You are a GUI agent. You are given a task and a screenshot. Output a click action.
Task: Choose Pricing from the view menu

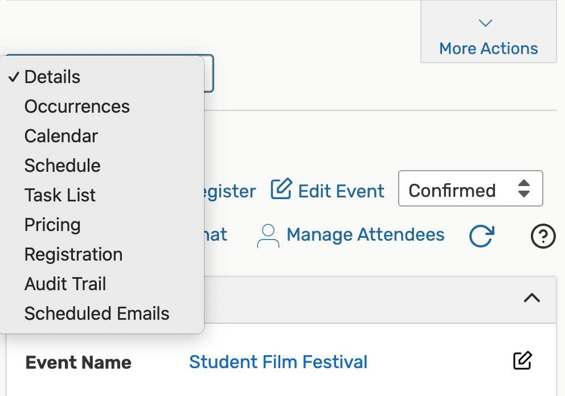[x=52, y=225]
